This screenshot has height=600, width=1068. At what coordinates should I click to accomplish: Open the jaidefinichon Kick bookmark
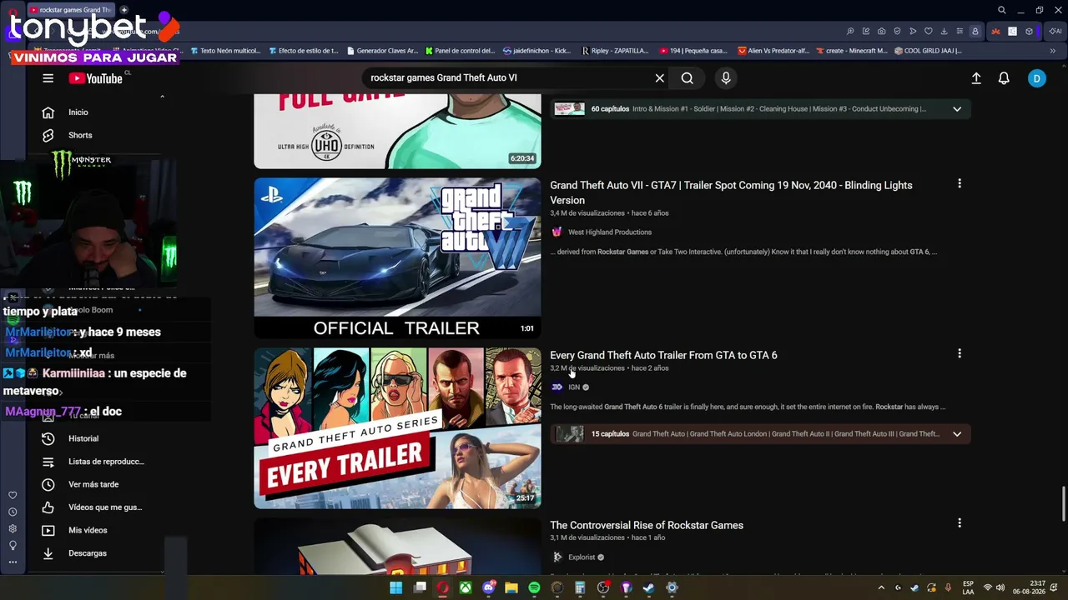tap(537, 51)
